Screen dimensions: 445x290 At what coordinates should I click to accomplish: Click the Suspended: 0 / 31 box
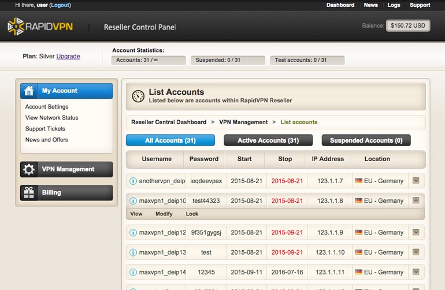[x=228, y=60]
